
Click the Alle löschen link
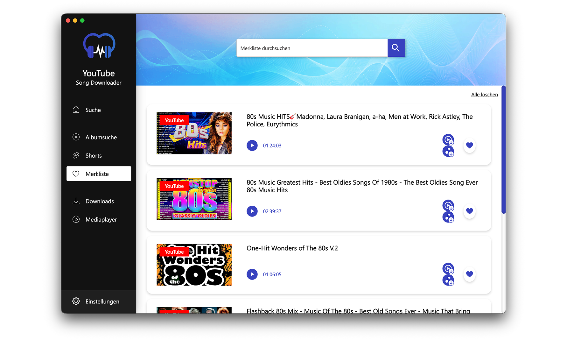[x=484, y=95]
